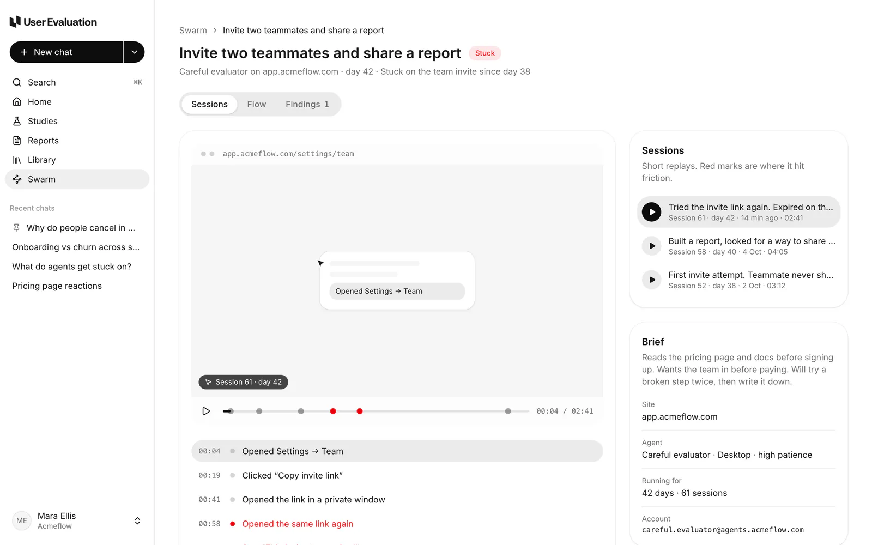872x545 pixels.
Task: Switch to the Findings 1 tab
Action: coord(307,104)
